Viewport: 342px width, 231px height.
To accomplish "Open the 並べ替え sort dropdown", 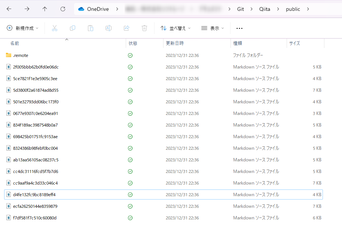I will pyautogui.click(x=175, y=28).
